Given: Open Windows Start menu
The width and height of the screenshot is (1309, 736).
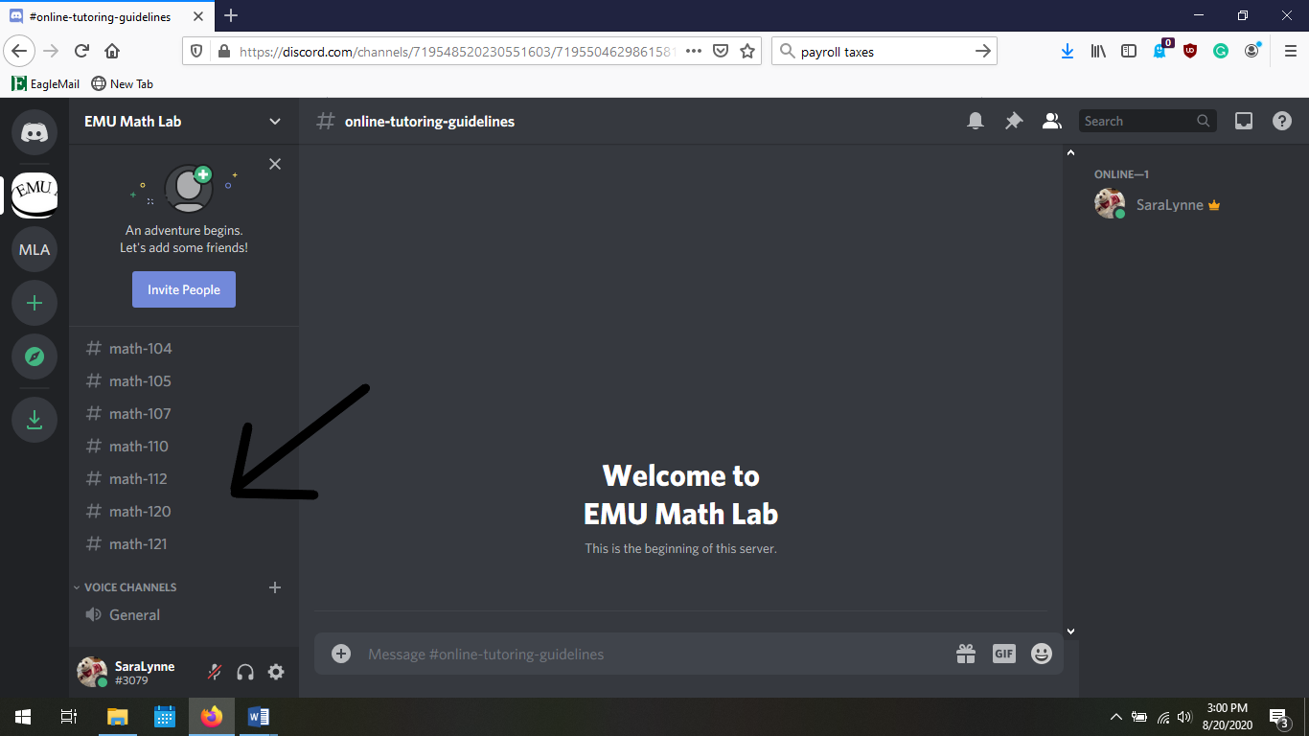Looking at the screenshot, I should [23, 717].
